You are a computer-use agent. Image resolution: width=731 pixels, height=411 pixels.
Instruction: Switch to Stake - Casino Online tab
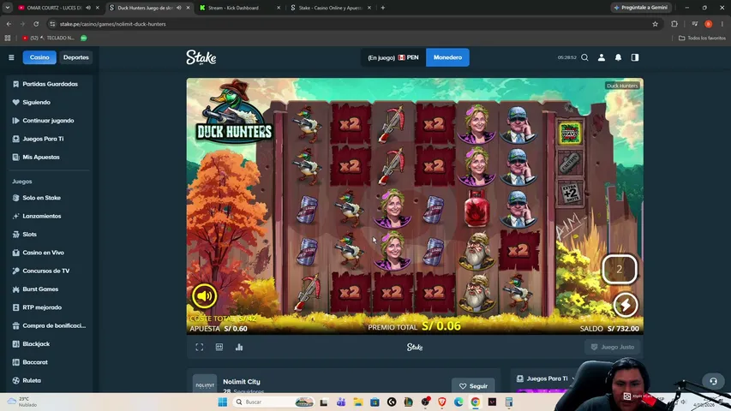[331, 8]
